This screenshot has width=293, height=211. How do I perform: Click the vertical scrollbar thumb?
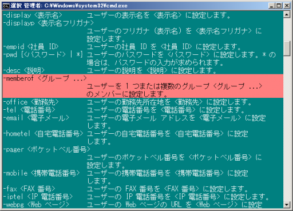[x=287, y=48]
